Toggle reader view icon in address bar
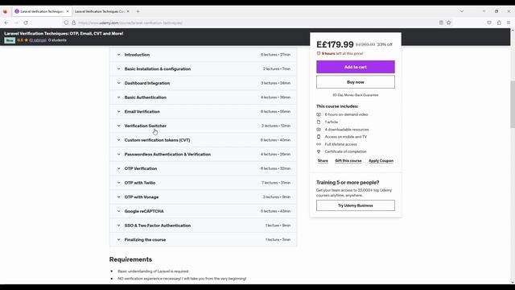Viewport: 515px width, 290px height. (x=441, y=23)
